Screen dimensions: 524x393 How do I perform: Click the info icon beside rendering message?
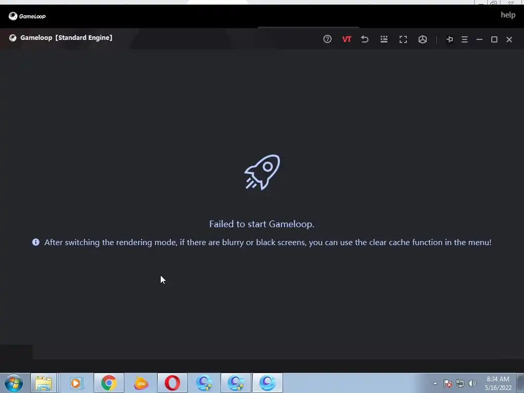pos(36,242)
